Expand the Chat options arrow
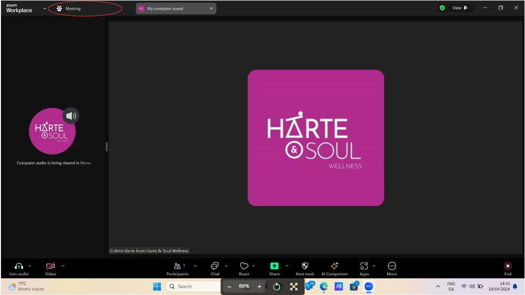 [x=226, y=266]
